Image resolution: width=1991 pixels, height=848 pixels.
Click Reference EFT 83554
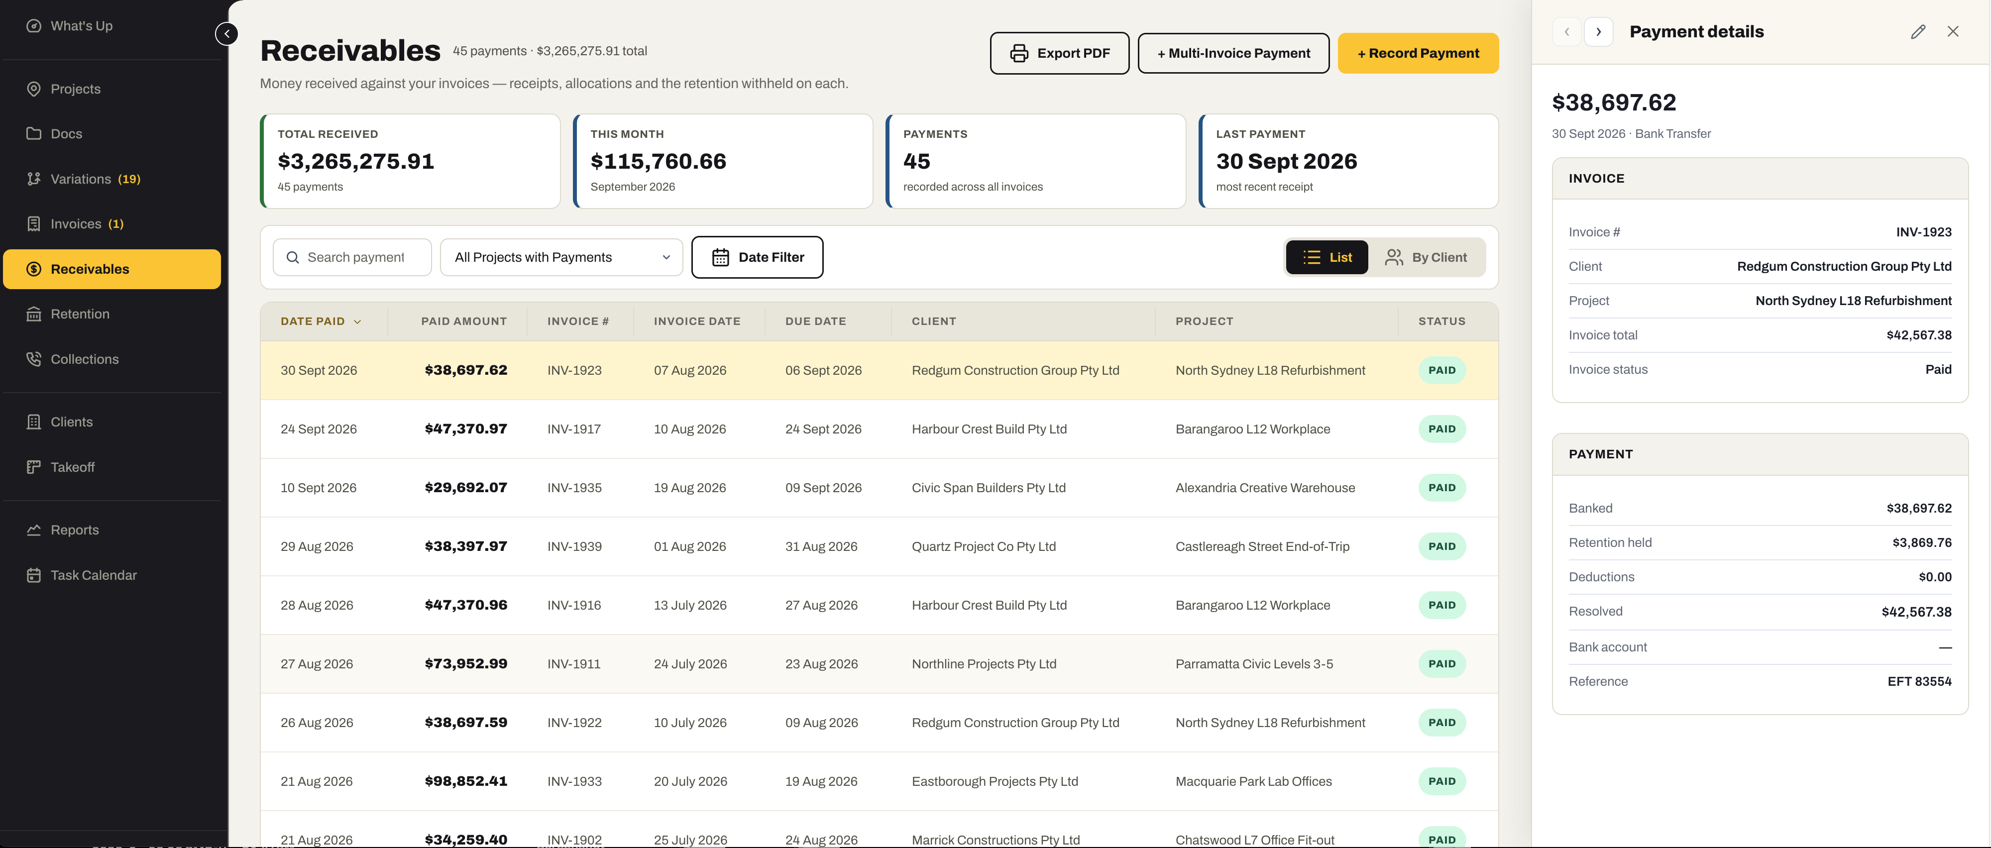(1919, 682)
